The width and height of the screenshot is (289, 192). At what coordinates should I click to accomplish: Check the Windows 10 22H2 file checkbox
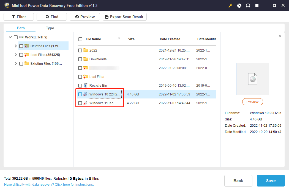(x=80, y=94)
